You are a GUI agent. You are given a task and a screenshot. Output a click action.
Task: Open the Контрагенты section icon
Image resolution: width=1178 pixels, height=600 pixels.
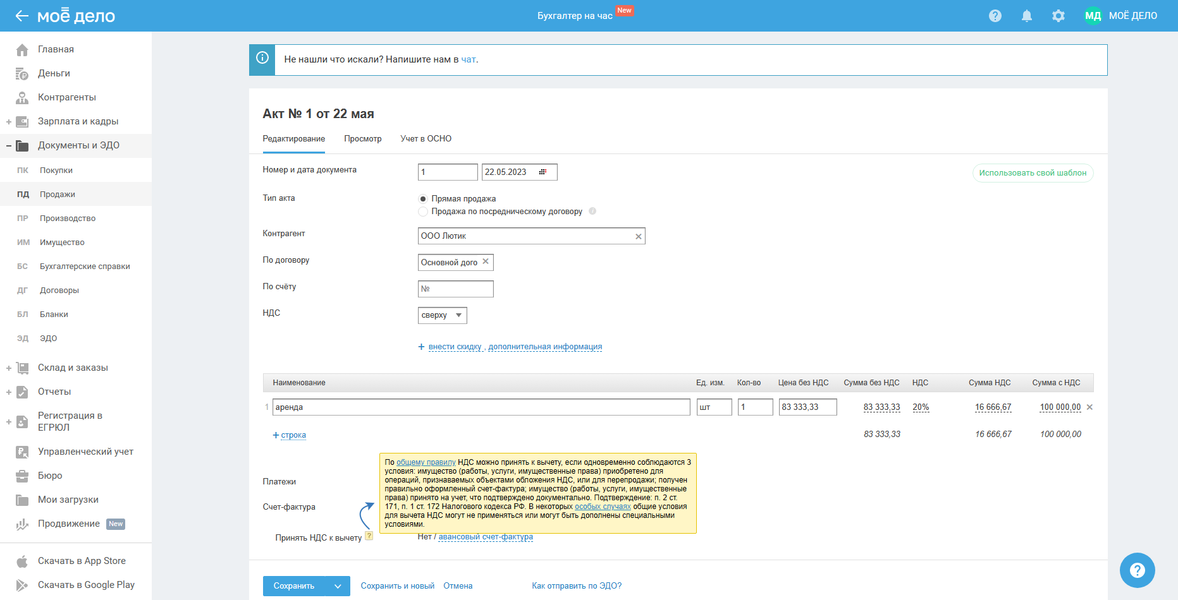[22, 97]
